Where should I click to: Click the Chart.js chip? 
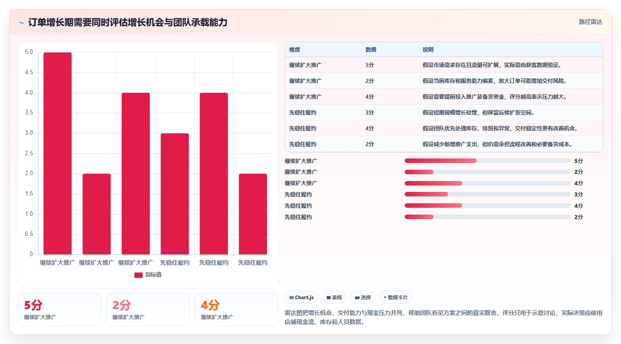[301, 297]
